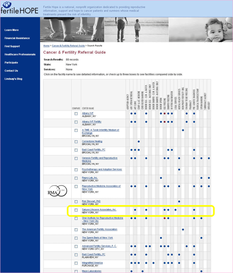Screen dimensions: 233x273
Task: Open Lindsay's Blog from the sidebar
Action: (x=13, y=79)
